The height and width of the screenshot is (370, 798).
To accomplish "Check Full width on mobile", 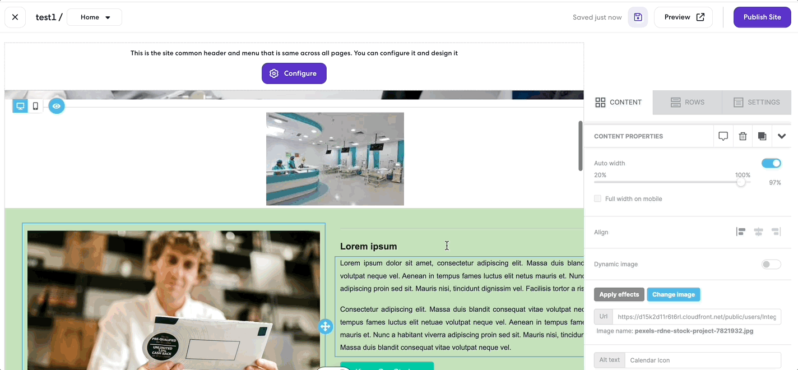I will pyautogui.click(x=597, y=198).
